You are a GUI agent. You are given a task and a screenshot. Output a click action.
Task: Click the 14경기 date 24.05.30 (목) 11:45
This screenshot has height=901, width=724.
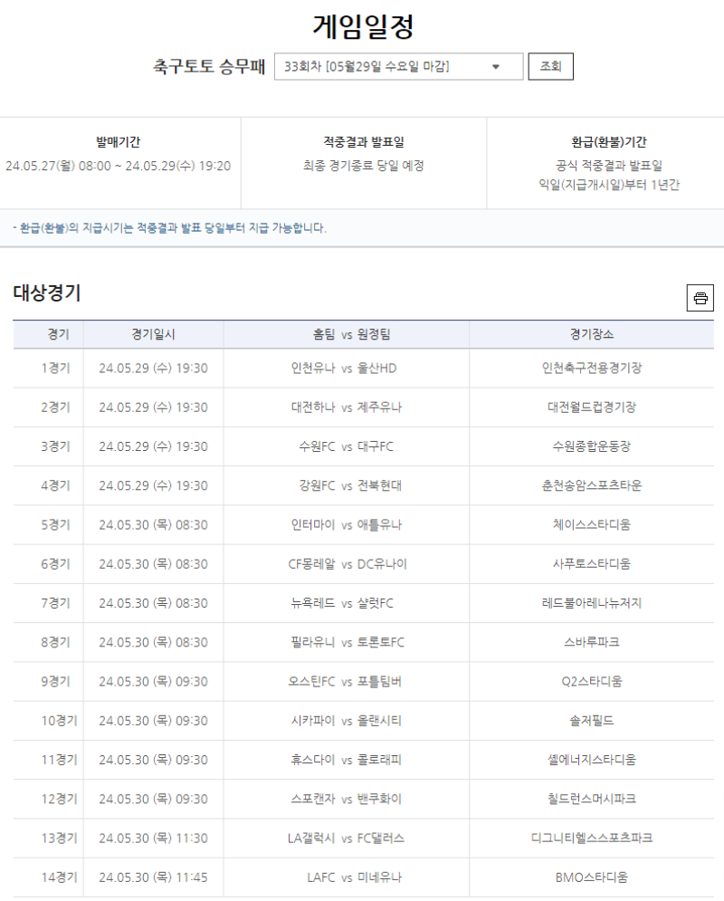coord(153,877)
